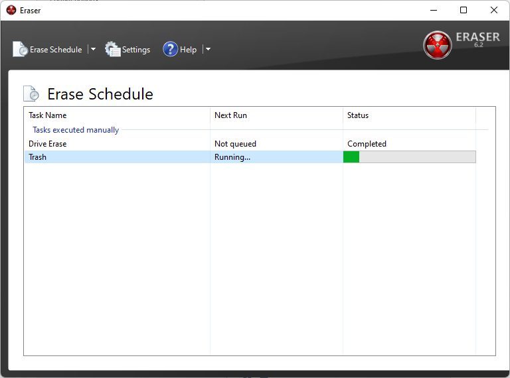This screenshot has height=378, width=510.
Task: Click the ERASER 6.2 version text
Action: pos(478,40)
